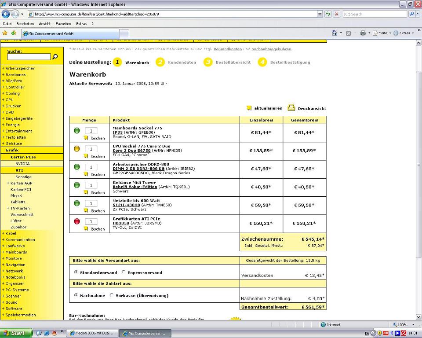422x338 pixels.
Task: Select the Nachnahme payment option
Action: tap(76, 295)
